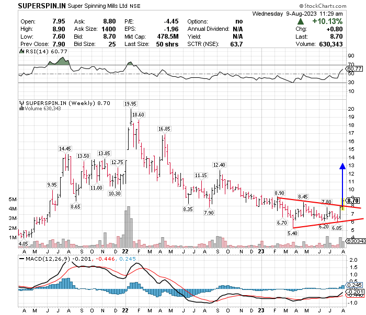Click the 0.245 tag on MACD right axis

354,285
